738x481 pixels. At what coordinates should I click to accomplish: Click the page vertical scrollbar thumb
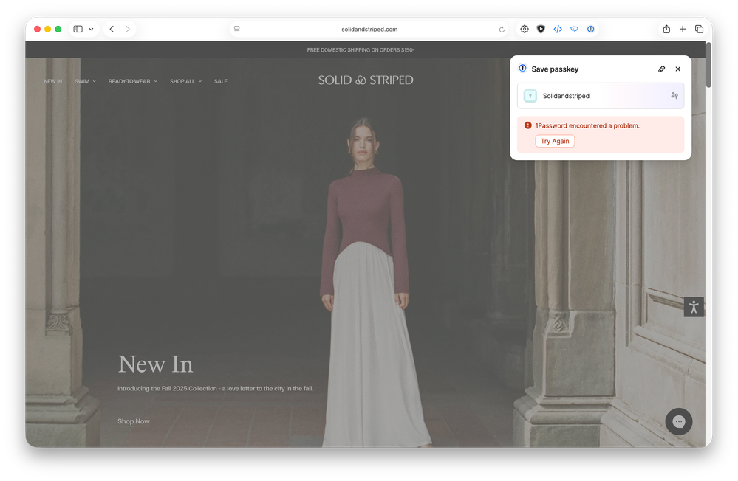[x=708, y=65]
